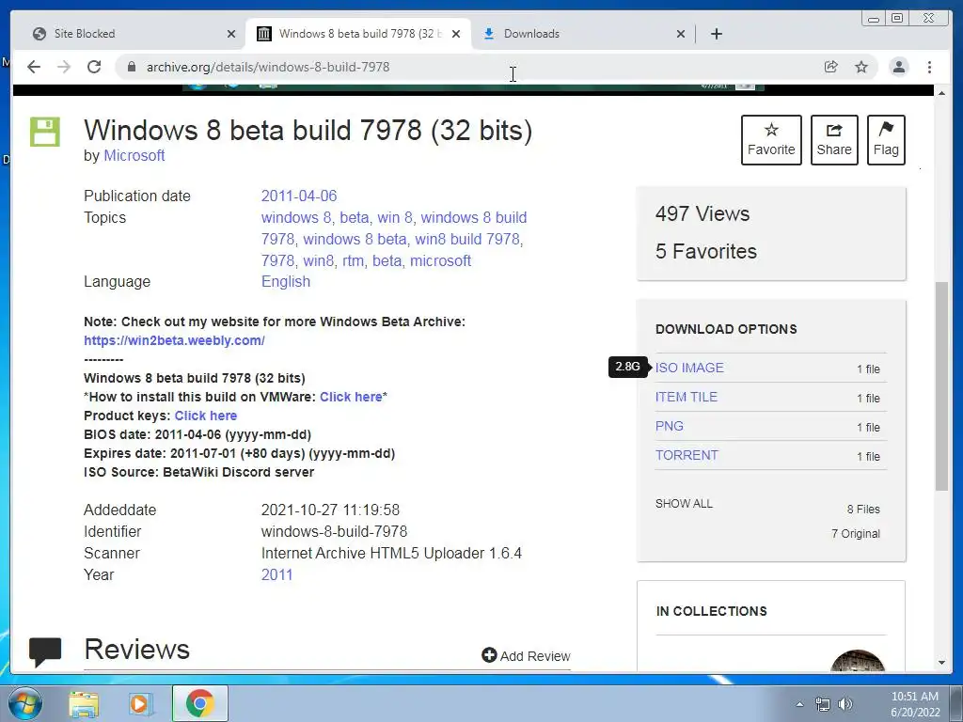963x722 pixels.
Task: Open the 'win8 build 7978' topic link
Action: [x=467, y=239]
